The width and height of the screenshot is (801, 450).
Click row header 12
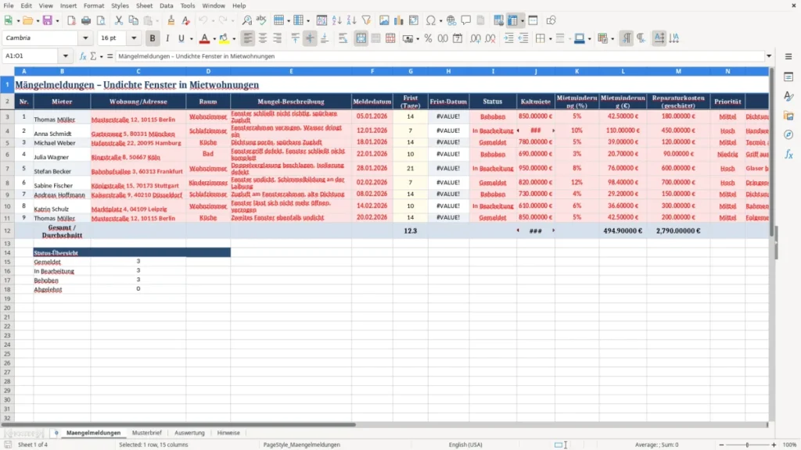point(7,230)
